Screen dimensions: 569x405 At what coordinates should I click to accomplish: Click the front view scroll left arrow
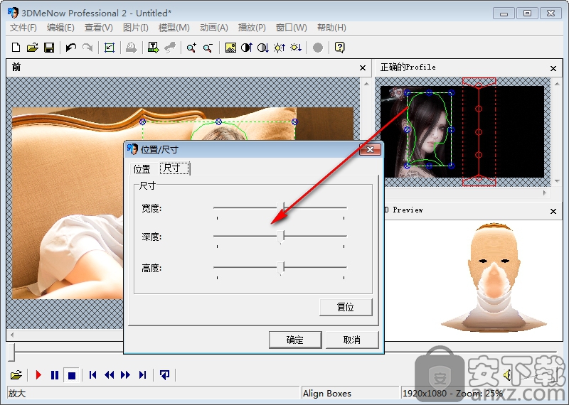[12, 335]
